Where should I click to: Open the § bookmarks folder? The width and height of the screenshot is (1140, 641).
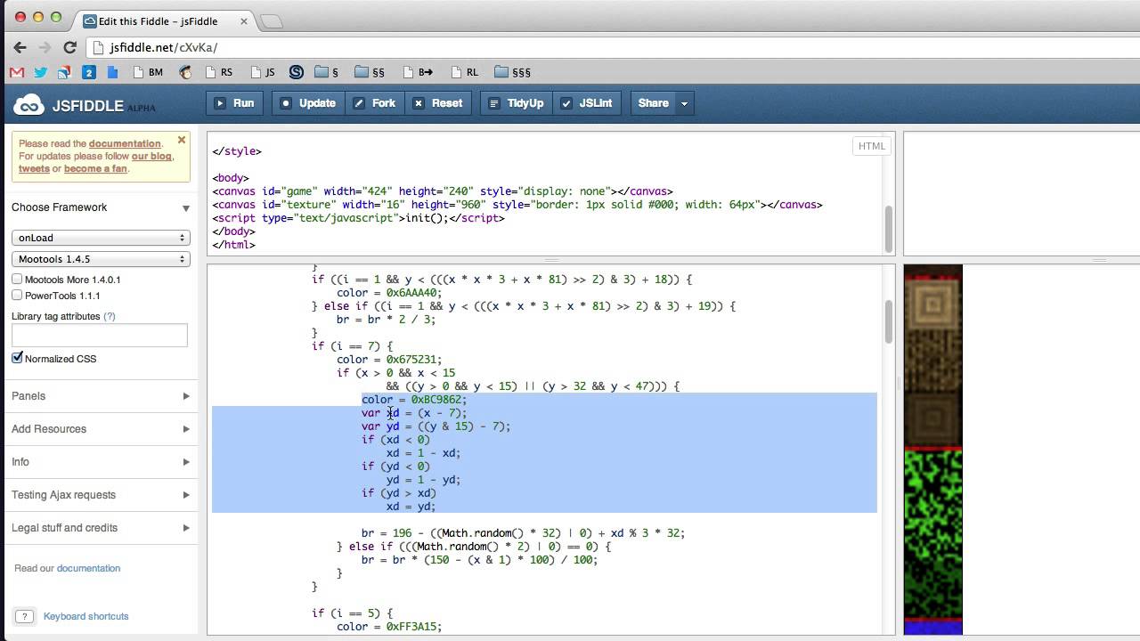(326, 72)
